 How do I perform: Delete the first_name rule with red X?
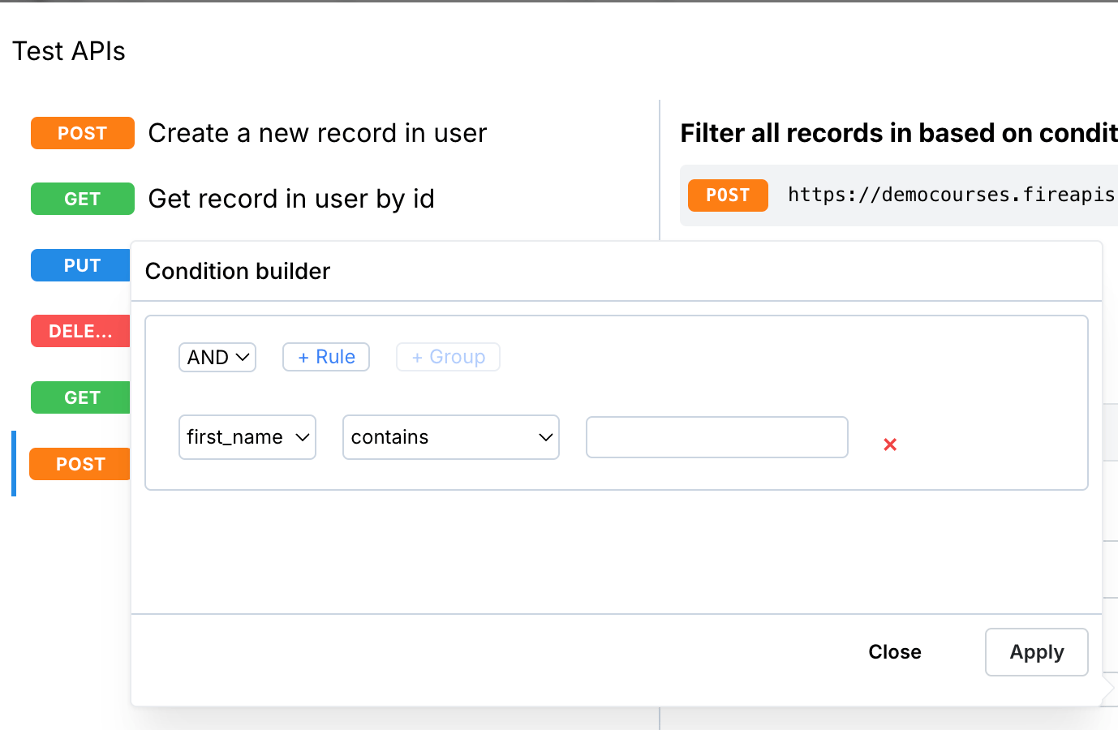890,444
